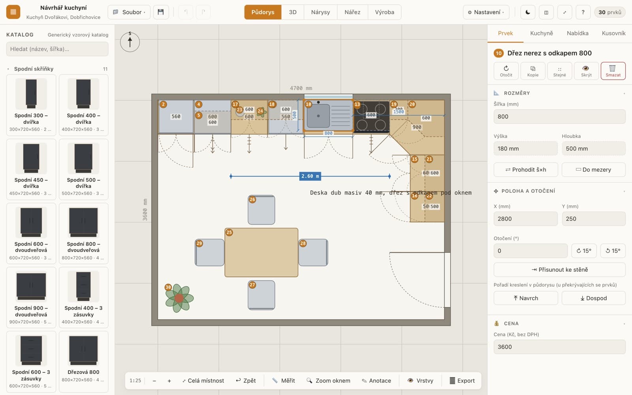Zoom in with plus button

pyautogui.click(x=169, y=381)
